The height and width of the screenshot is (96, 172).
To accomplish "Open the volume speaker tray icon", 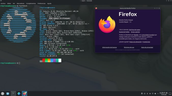I will [x=155, y=94].
